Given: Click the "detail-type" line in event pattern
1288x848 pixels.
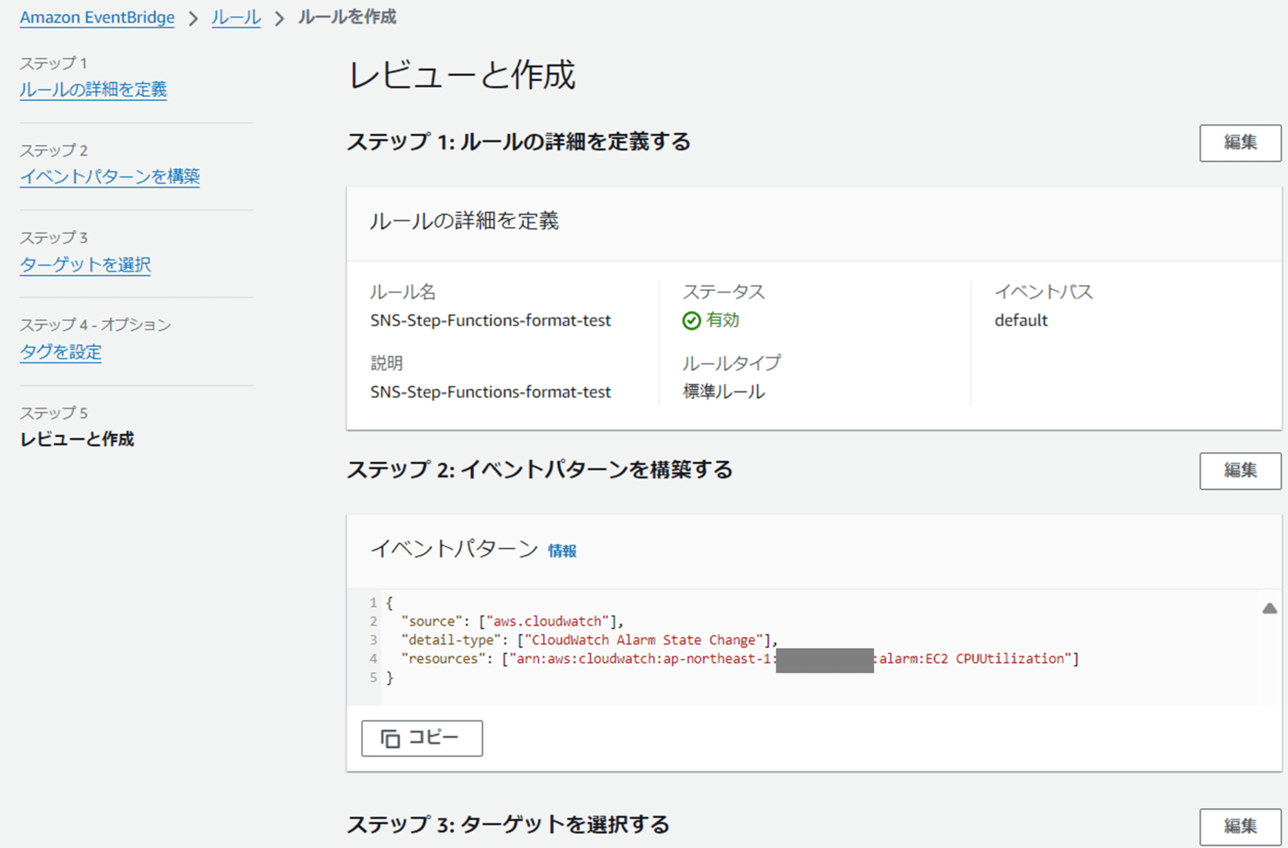Looking at the screenshot, I should (x=589, y=640).
